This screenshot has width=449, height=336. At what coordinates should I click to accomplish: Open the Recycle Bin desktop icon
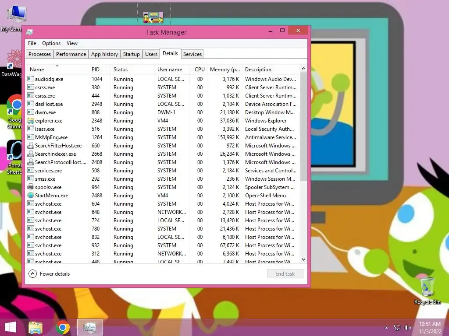click(427, 291)
